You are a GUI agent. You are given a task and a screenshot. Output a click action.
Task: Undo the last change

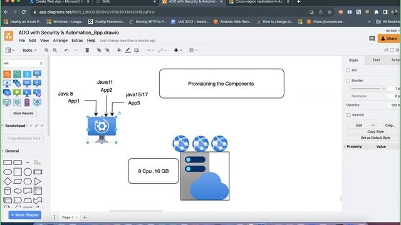[x=66, y=50]
